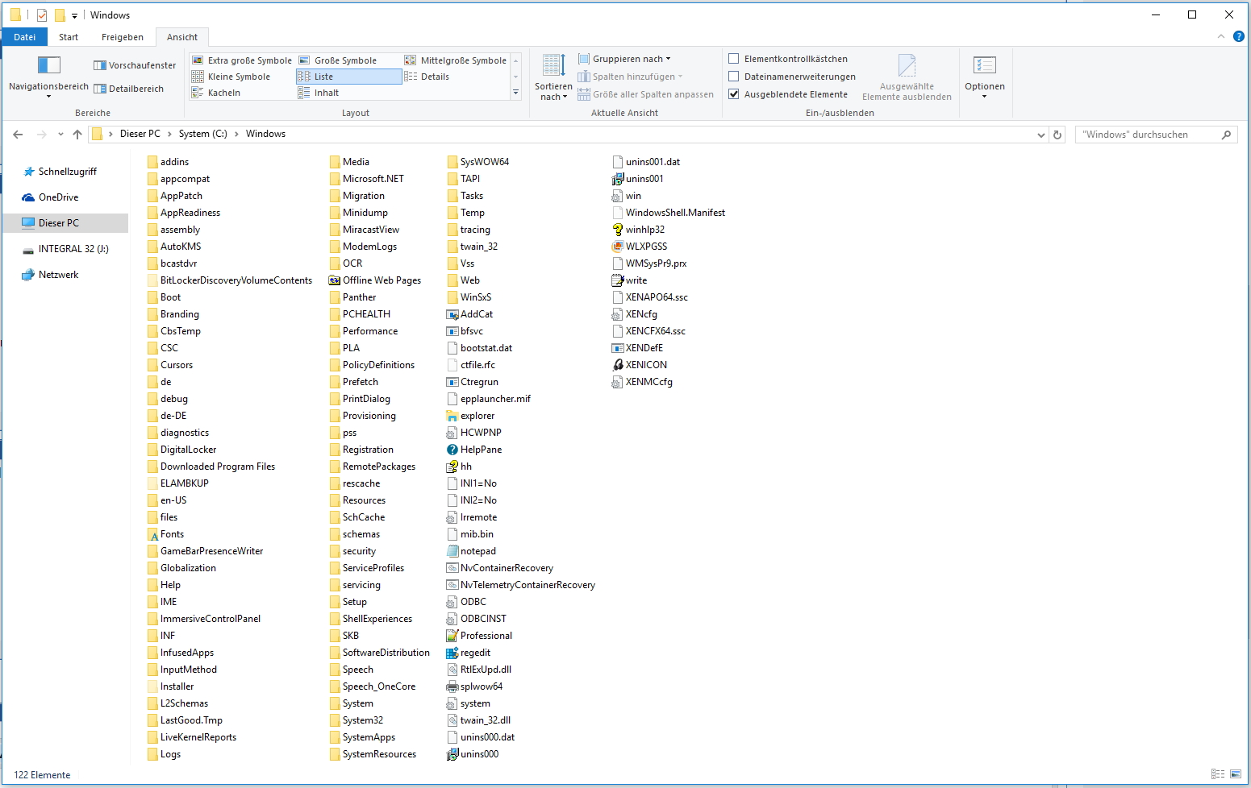This screenshot has width=1251, height=788.
Task: Click System (C:) in the address bar
Action: 203,134
